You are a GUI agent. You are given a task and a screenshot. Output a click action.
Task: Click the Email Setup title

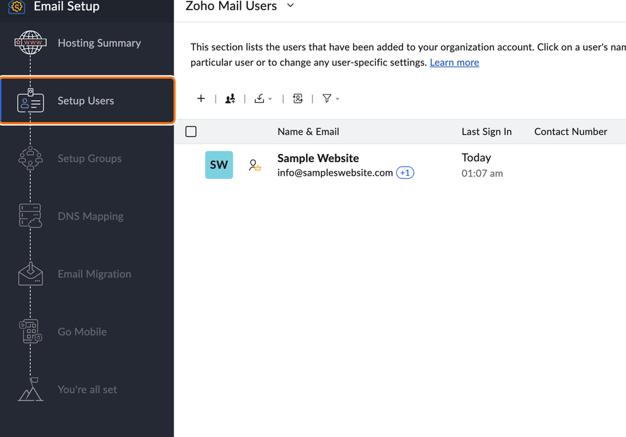[x=67, y=6]
